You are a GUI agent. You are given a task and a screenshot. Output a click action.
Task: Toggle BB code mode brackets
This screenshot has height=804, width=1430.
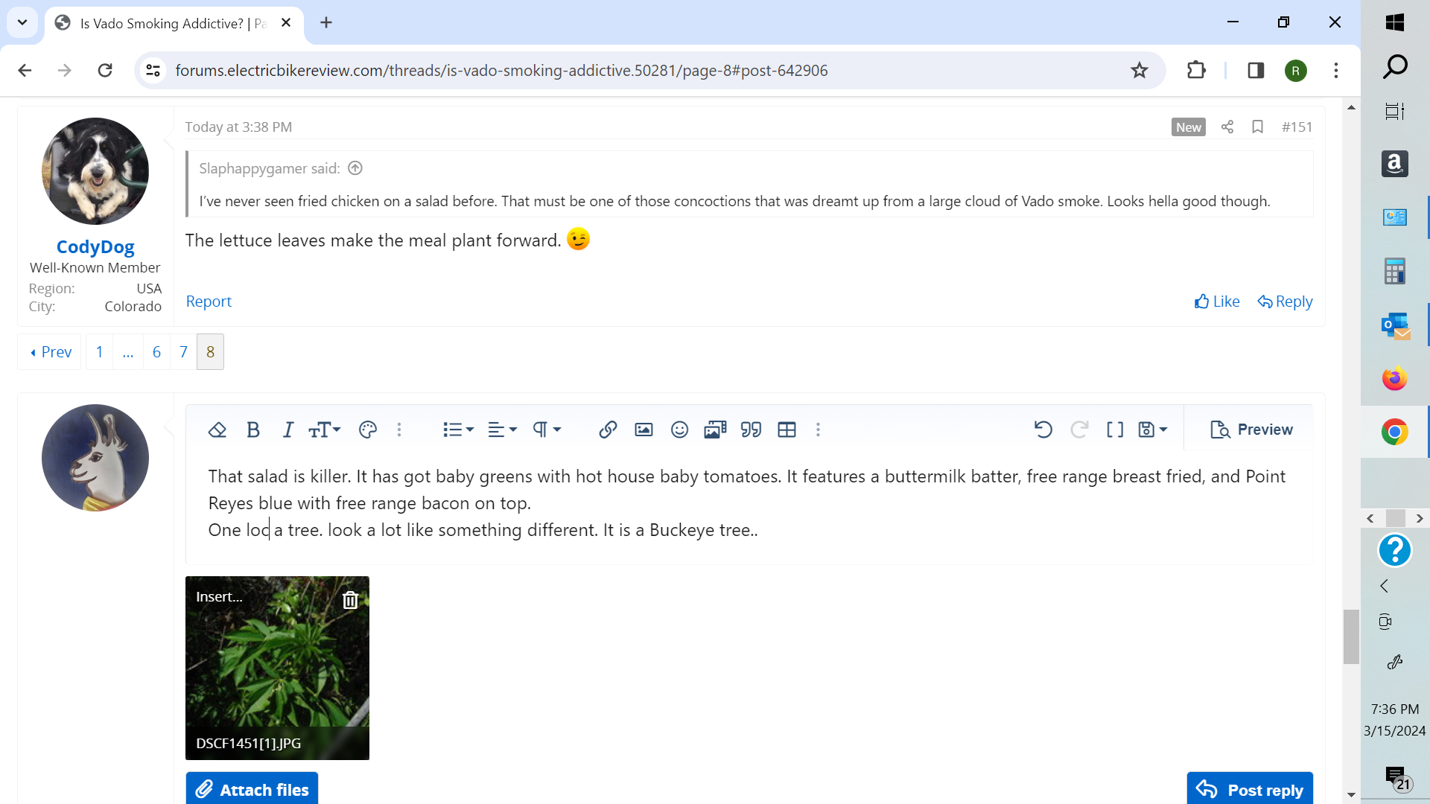click(1115, 430)
